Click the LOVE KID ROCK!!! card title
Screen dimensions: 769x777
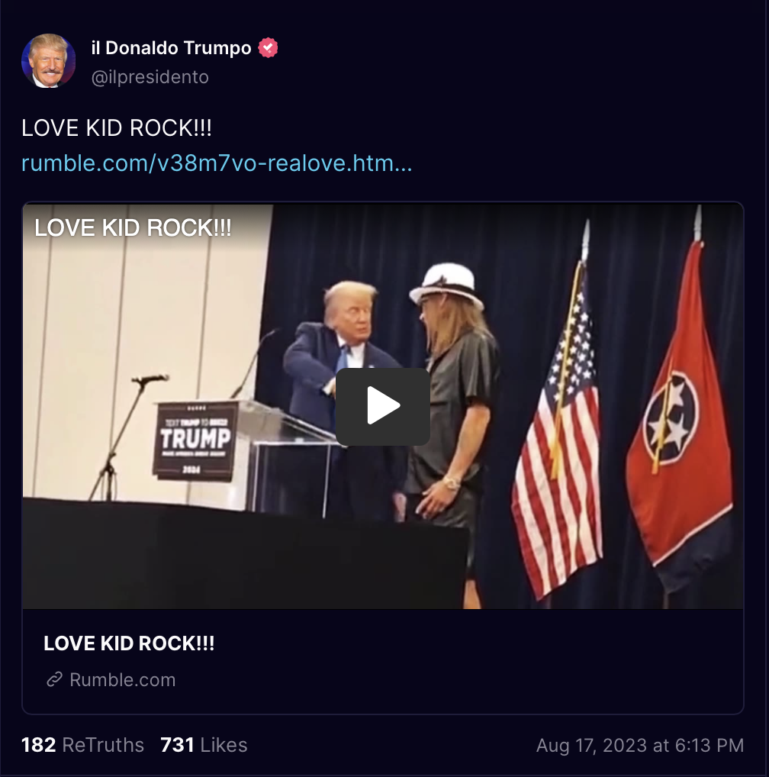coord(129,643)
